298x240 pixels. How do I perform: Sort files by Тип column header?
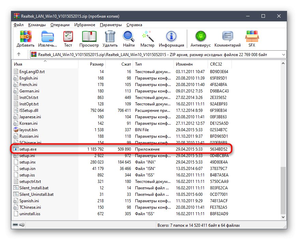(153, 64)
